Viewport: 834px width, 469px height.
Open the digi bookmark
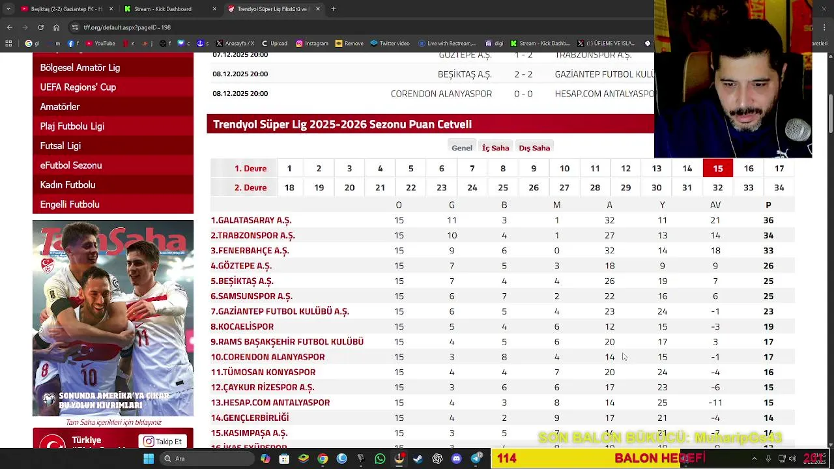(494, 44)
